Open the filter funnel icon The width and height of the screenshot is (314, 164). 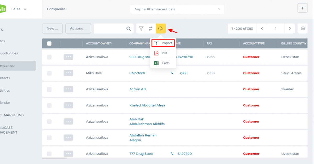[x=141, y=28]
